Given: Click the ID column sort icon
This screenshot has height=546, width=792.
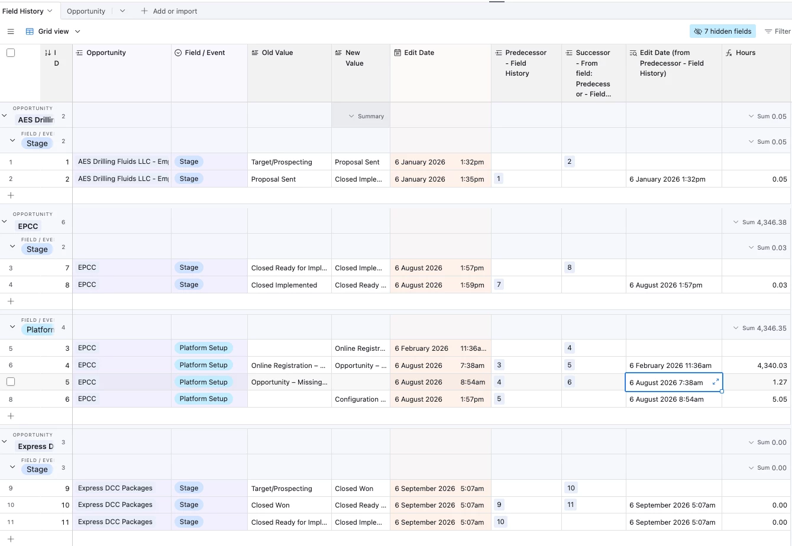Looking at the screenshot, I should (x=48, y=53).
